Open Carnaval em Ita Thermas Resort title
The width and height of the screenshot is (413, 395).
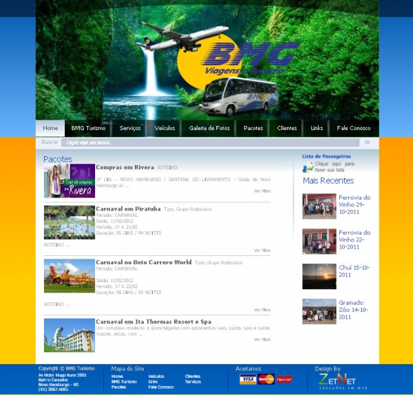153,322
